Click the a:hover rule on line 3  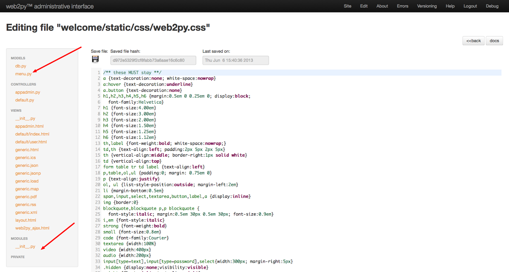pos(148,85)
